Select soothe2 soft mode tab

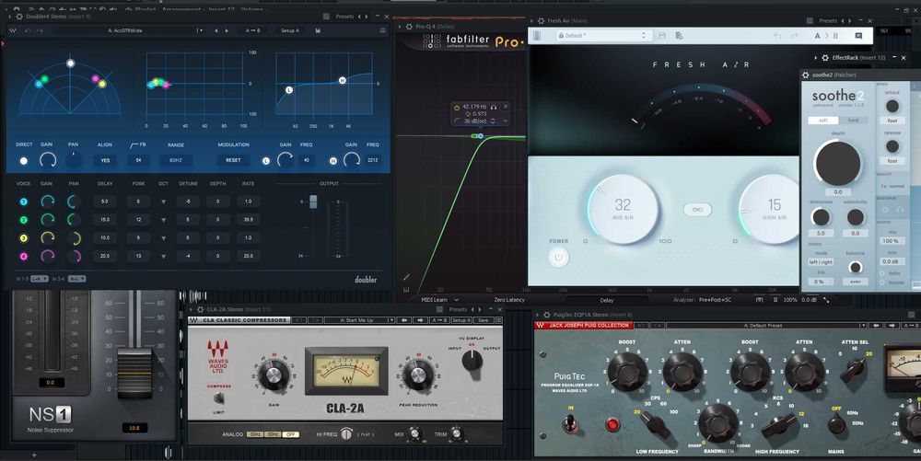click(823, 121)
